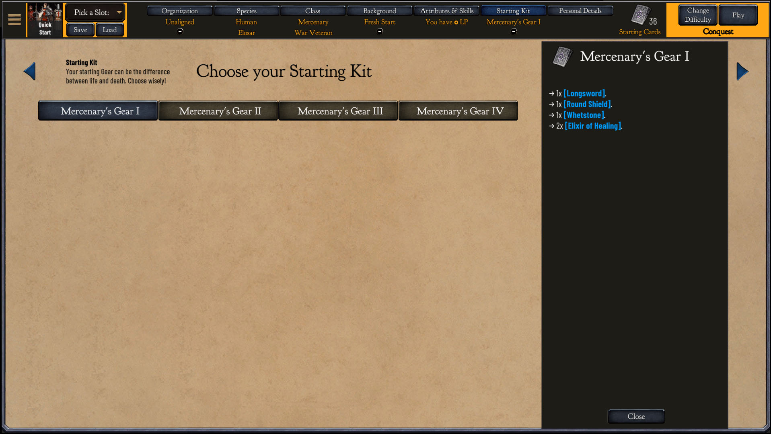Image resolution: width=771 pixels, height=434 pixels.
Task: Open the Class tab
Action: (x=313, y=11)
